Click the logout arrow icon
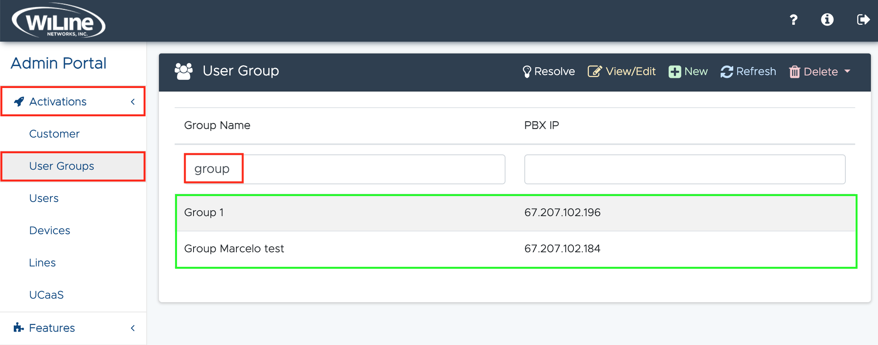The width and height of the screenshot is (878, 345). click(x=863, y=20)
